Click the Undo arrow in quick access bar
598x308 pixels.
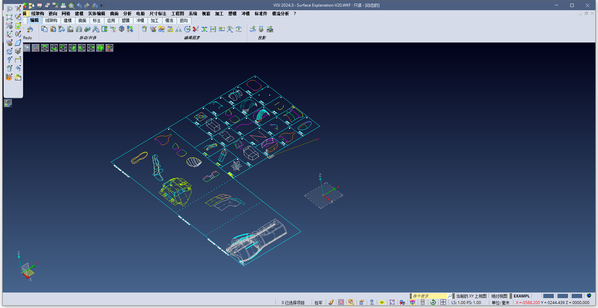pos(79,6)
